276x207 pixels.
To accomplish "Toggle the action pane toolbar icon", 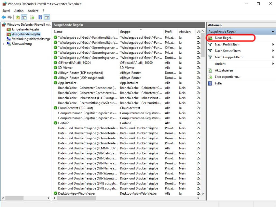I will coord(47,17).
